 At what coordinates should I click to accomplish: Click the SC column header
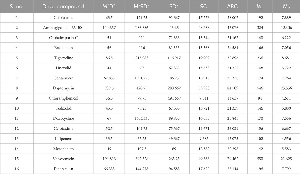click(x=203, y=7)
